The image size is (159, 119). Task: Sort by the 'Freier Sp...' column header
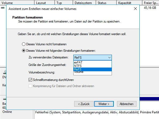click(x=151, y=3)
